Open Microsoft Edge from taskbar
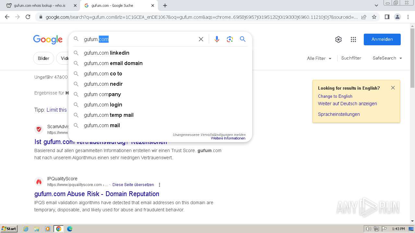The width and height of the screenshot is (415, 233). pyautogui.click(x=70, y=229)
